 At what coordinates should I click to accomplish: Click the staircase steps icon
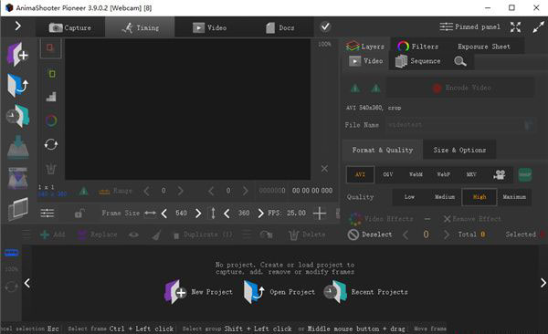51,97
